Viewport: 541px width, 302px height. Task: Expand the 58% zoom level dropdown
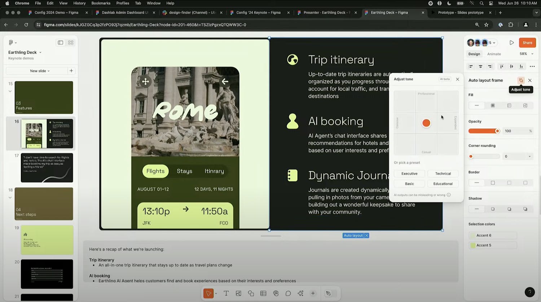pos(526,54)
